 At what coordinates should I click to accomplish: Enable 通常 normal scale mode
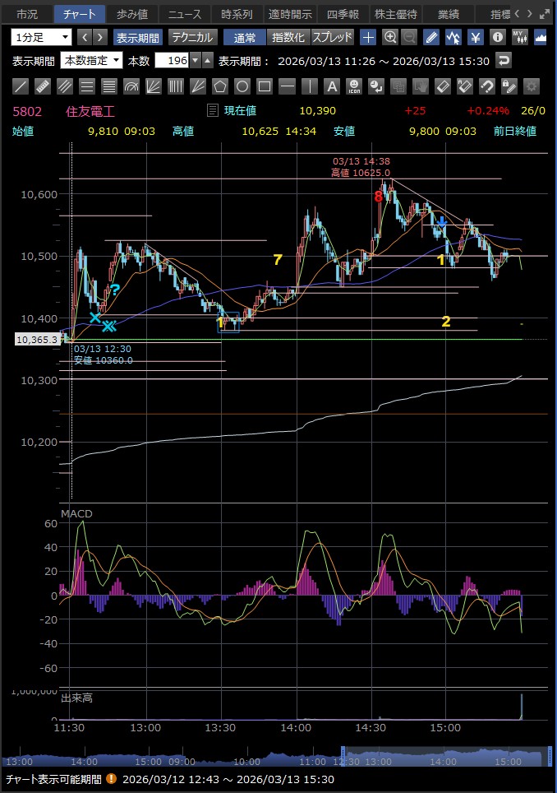[244, 37]
